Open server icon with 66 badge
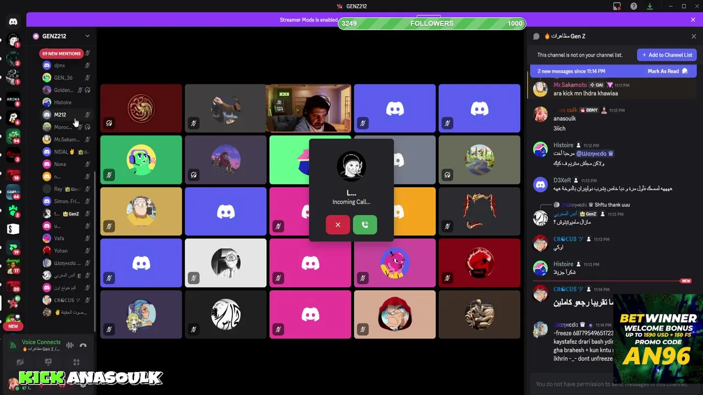Viewport: 703px width, 395px height. (13, 192)
